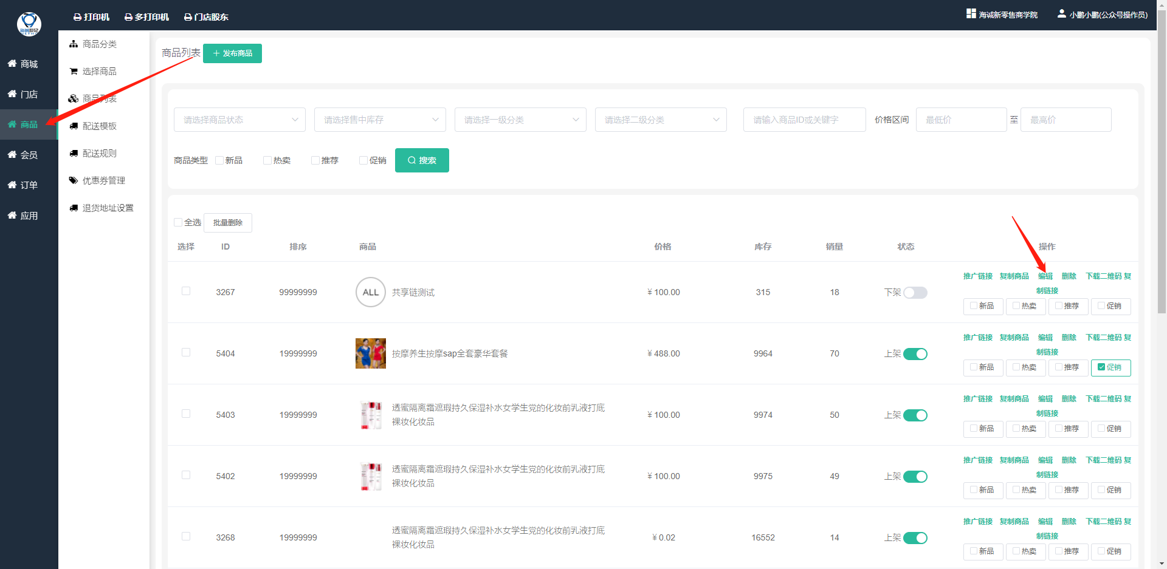Click the 发布商品 button
This screenshot has width=1167, height=569.
(x=232, y=53)
